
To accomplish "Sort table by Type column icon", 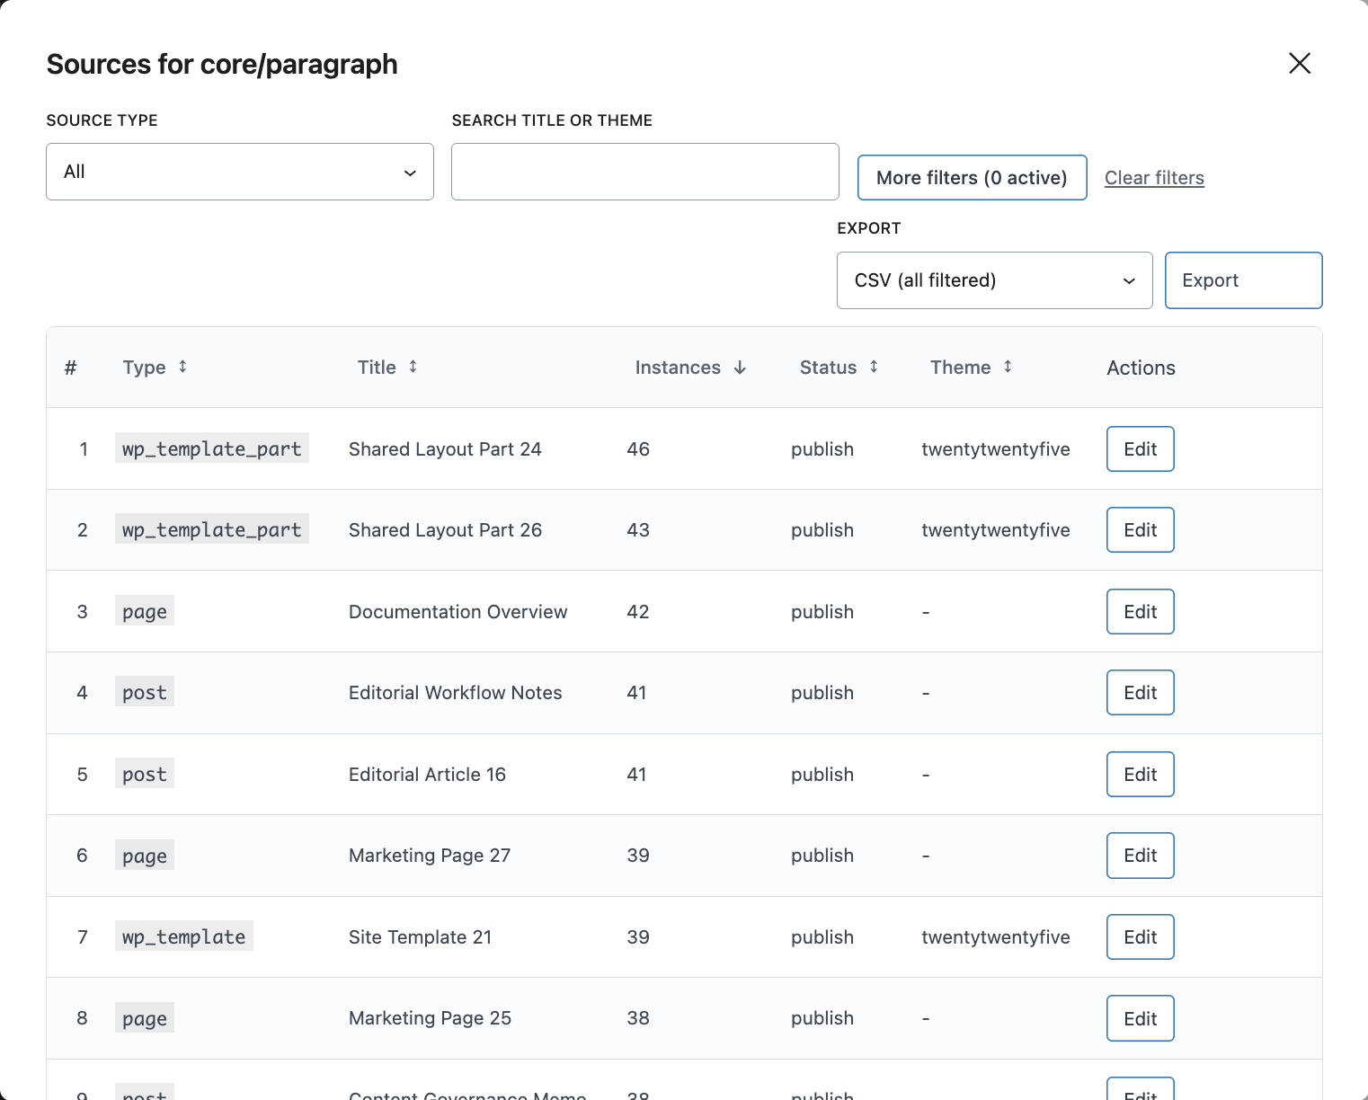I will click(182, 367).
